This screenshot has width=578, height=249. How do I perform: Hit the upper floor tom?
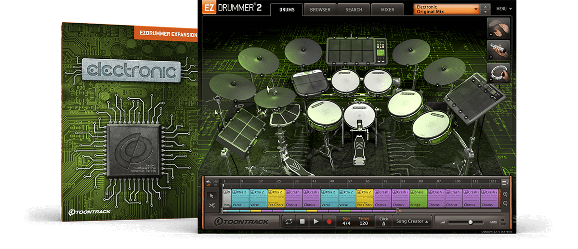[405, 105]
